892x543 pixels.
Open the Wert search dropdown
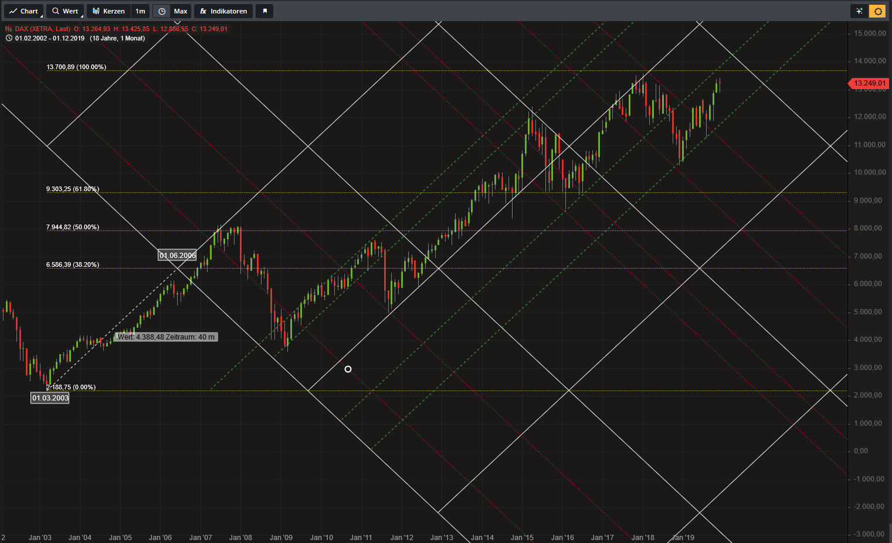pos(65,11)
